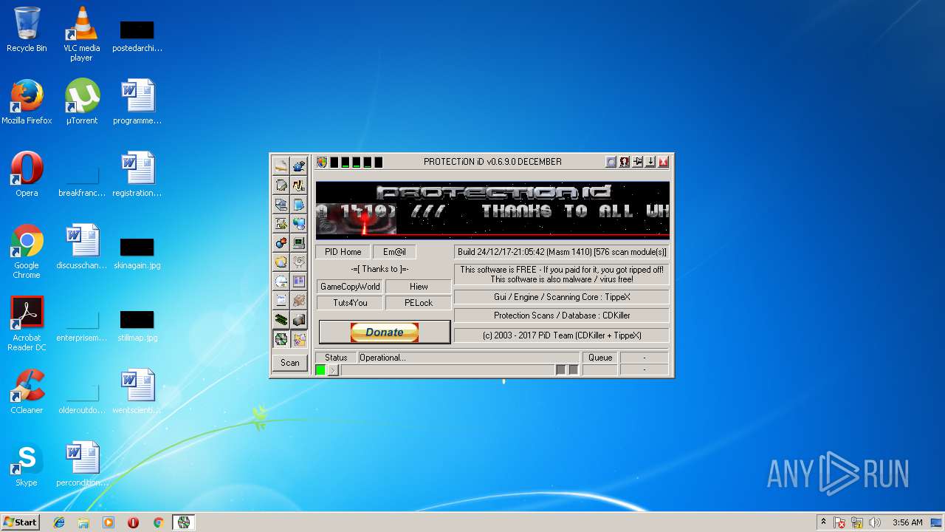Viewport: 945px width, 532px height.
Task: Click the red and blue balls icon
Action: coord(281,242)
